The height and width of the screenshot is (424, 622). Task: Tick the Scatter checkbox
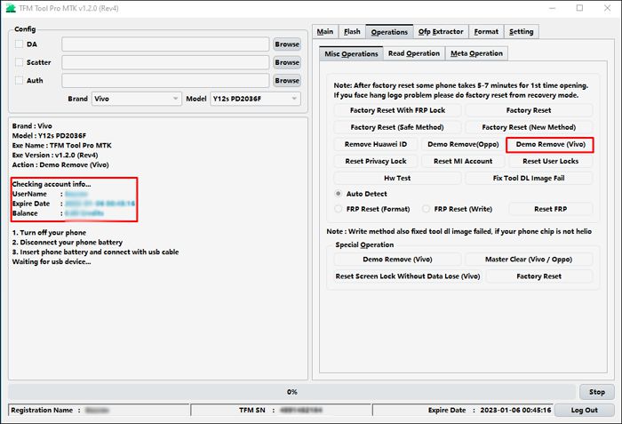tap(19, 62)
